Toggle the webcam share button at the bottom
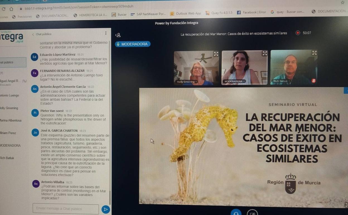Viewport: 348px width, 215px height. point(252,213)
